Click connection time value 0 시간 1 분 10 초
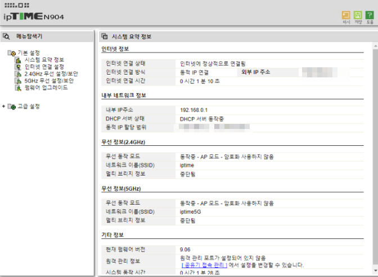The width and height of the screenshot is (378, 277). 200,81
